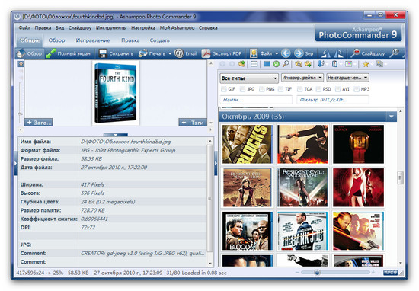Click the Export PDF (Экспорт PDF) icon
The height and width of the screenshot is (291, 419).
coord(206,53)
